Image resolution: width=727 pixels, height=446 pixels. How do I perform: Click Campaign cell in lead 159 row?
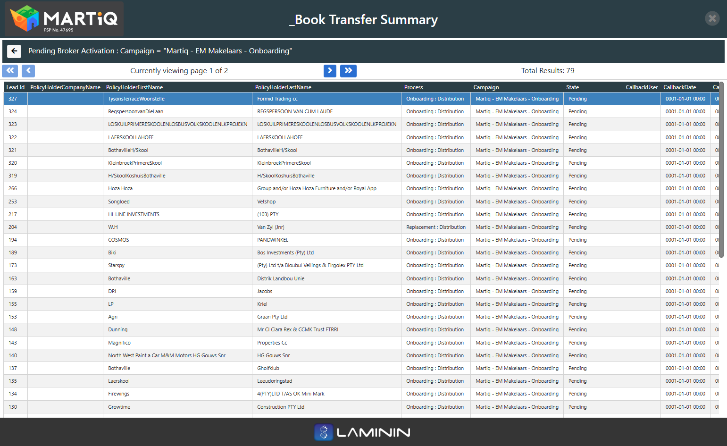pyautogui.click(x=517, y=291)
